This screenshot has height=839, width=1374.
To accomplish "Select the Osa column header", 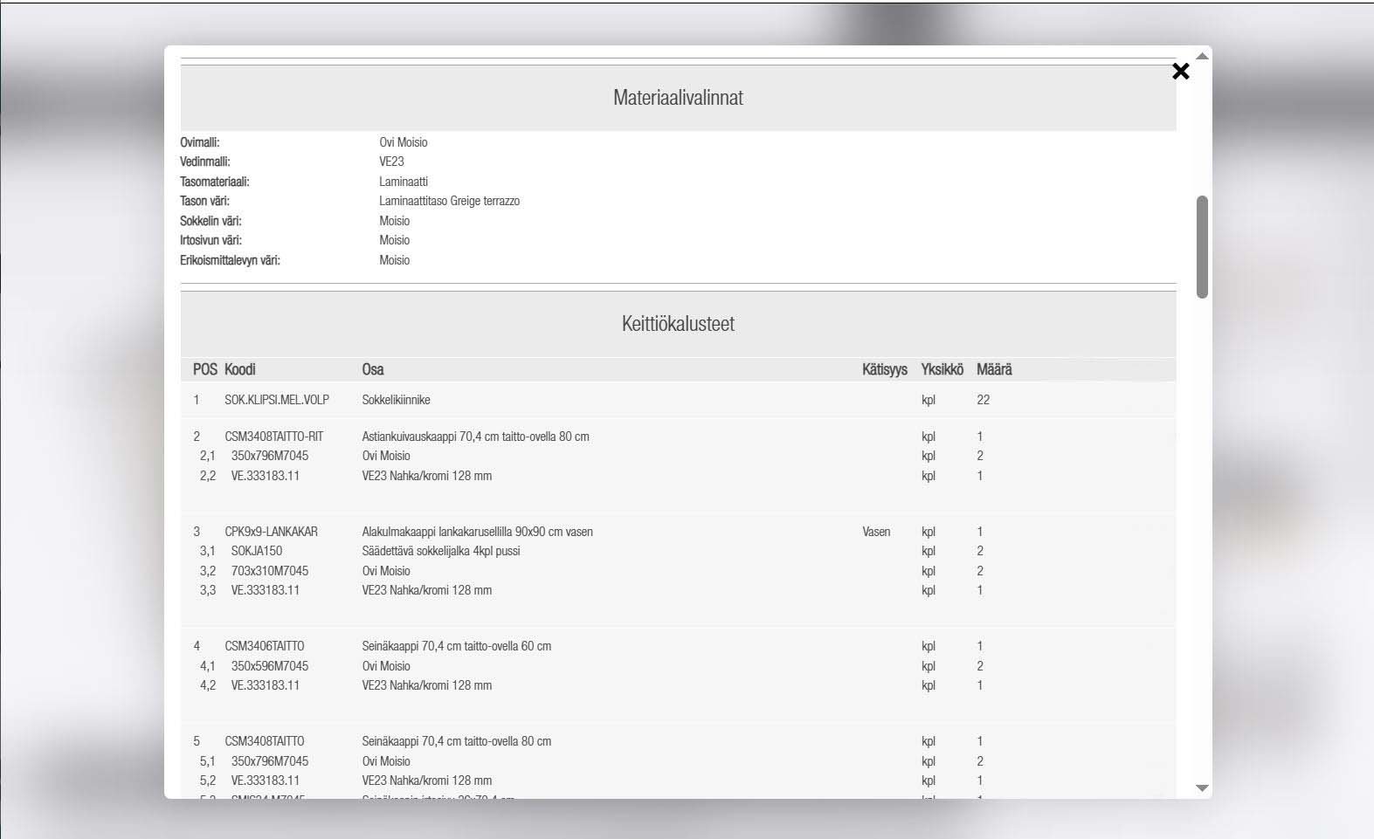I will [x=373, y=369].
